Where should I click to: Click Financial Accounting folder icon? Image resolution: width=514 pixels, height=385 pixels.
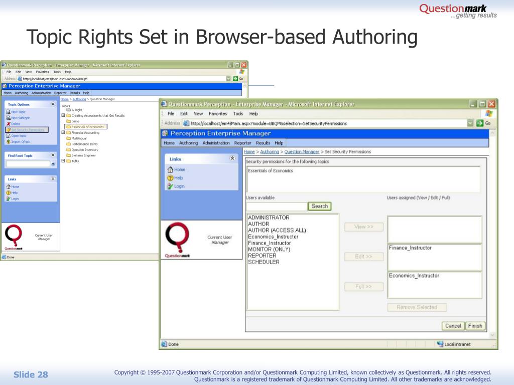click(x=68, y=132)
